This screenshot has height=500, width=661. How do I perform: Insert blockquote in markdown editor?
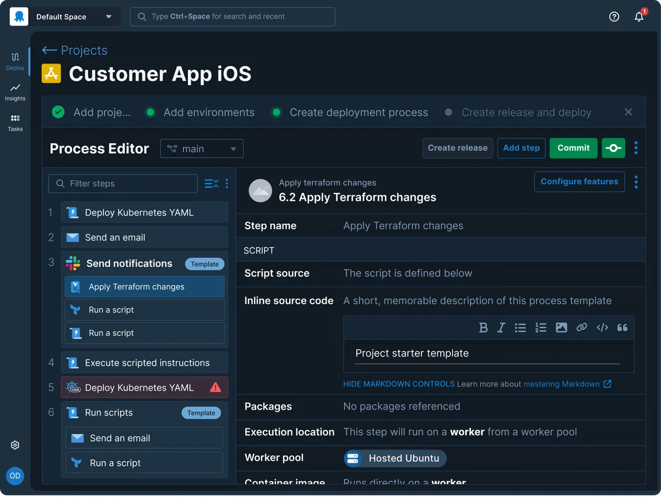point(622,327)
